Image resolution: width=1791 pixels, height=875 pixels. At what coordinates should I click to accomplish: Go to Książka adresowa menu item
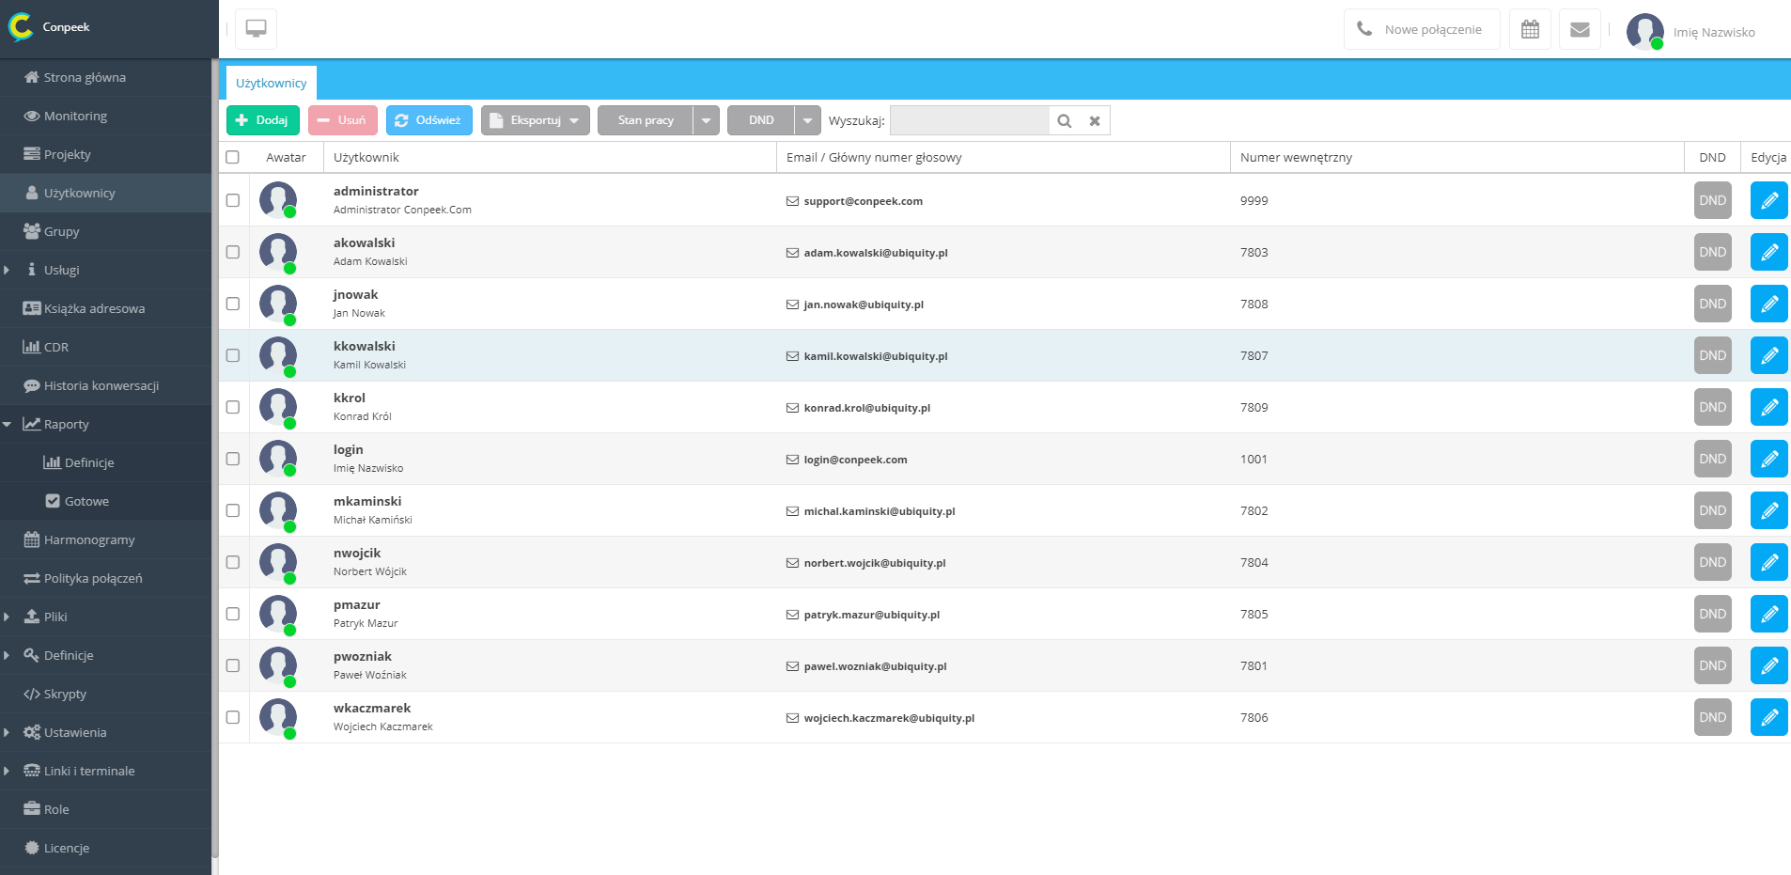[x=94, y=308]
